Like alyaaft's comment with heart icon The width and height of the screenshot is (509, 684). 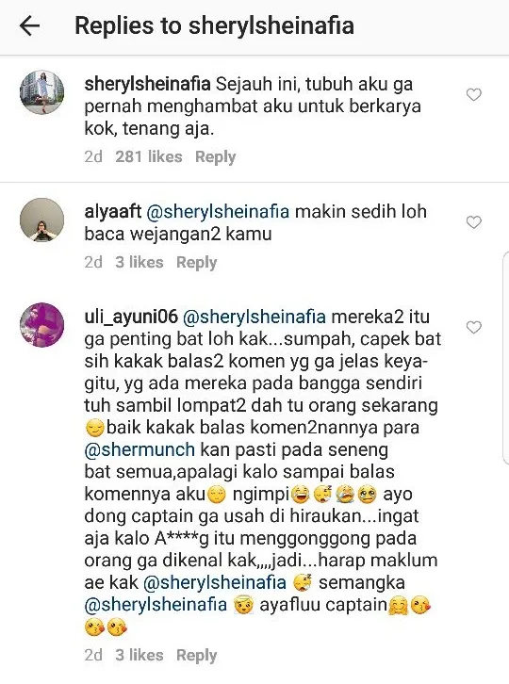click(473, 222)
